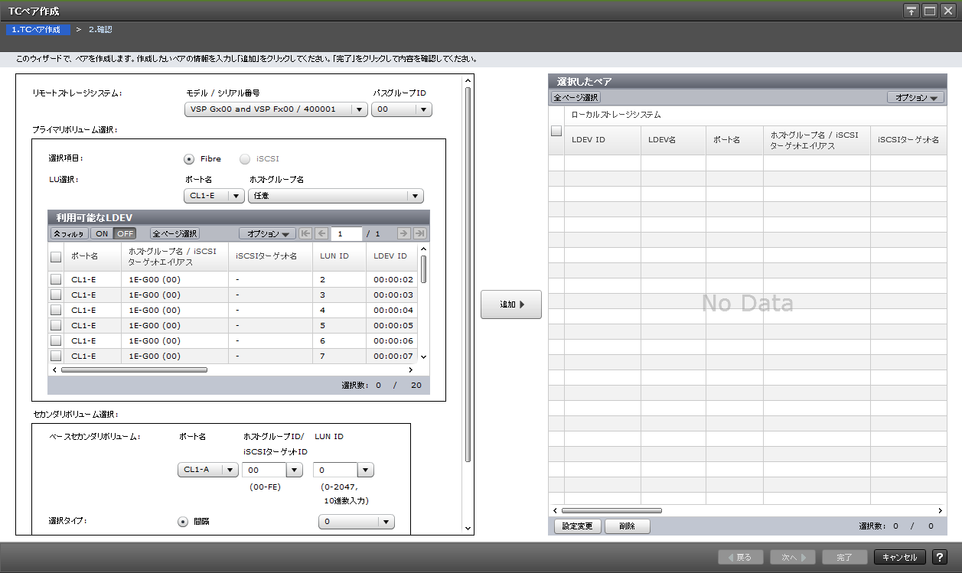Pin the TCペア作成 window on top
Viewport: 962px width, 573px height.
911,11
